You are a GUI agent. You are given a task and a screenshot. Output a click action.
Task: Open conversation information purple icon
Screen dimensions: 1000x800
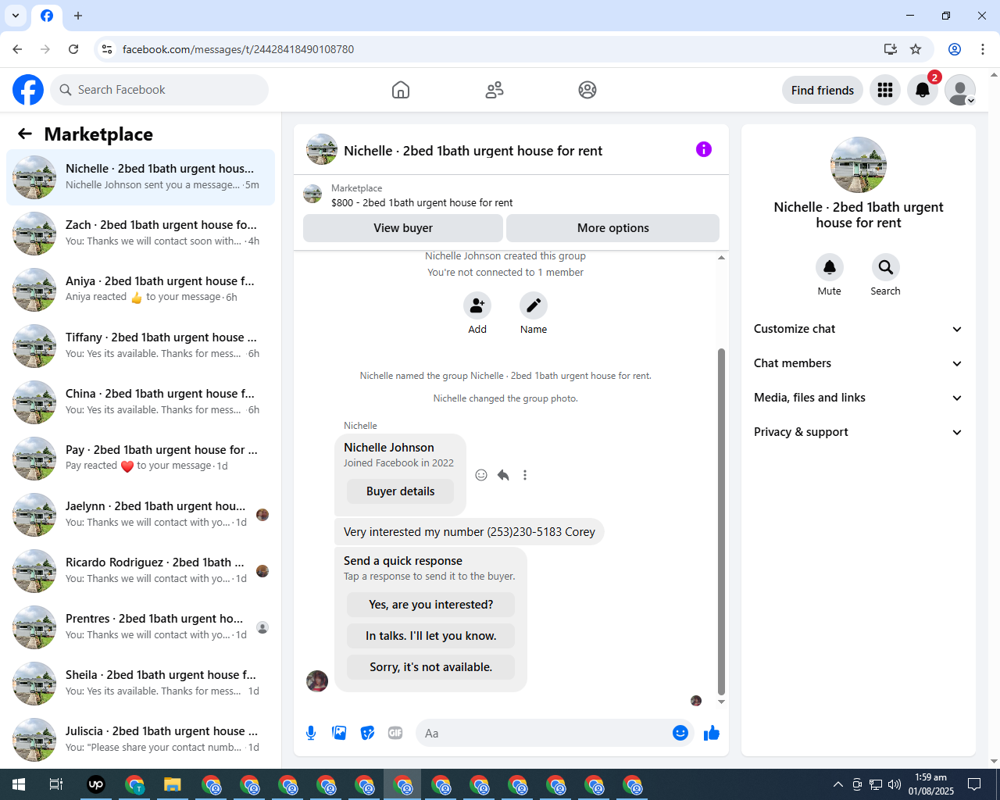pyautogui.click(x=704, y=149)
